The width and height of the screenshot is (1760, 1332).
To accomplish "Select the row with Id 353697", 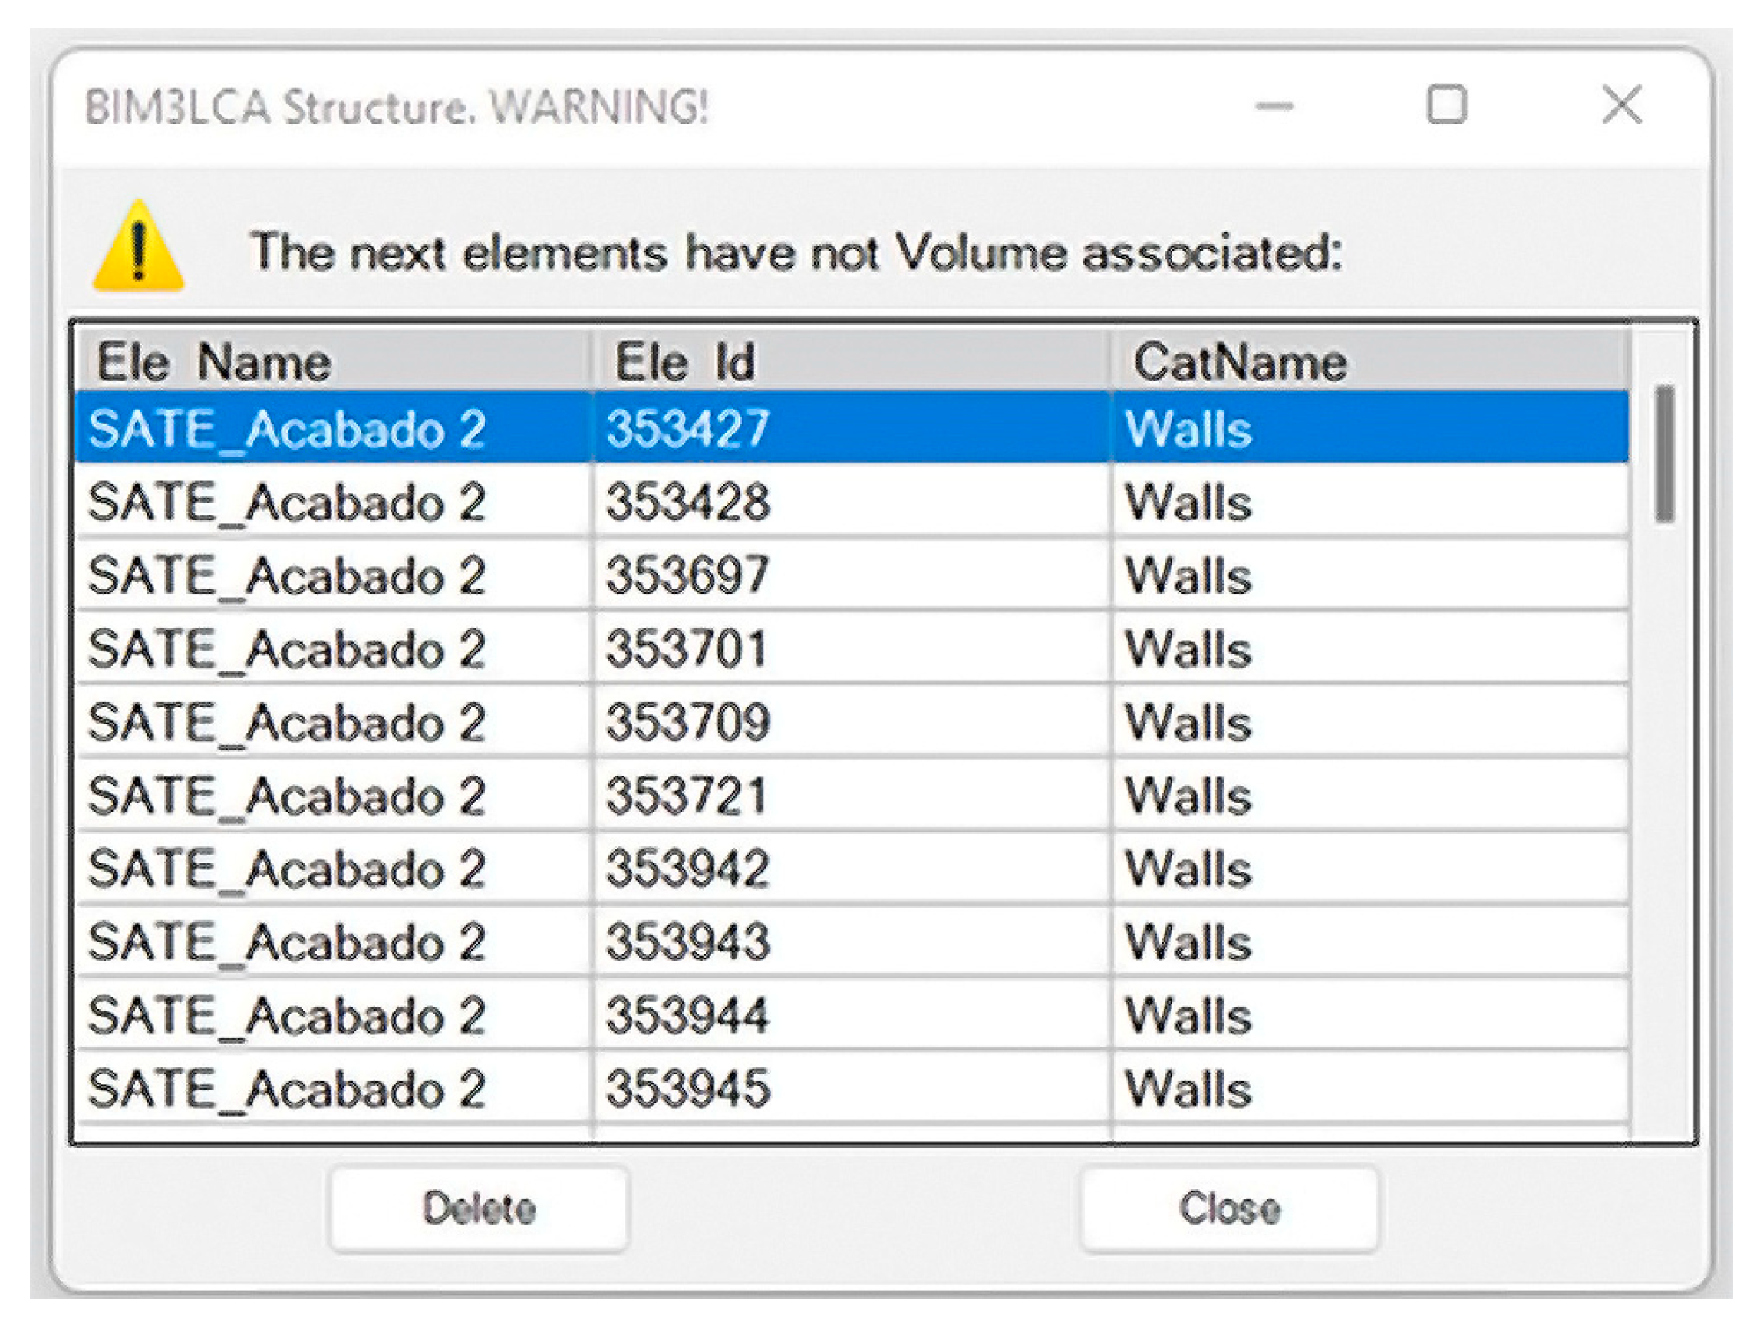I will (688, 575).
